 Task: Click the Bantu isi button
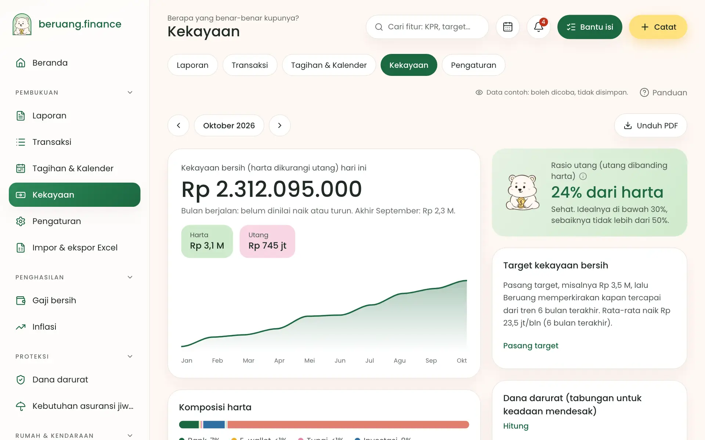(590, 27)
